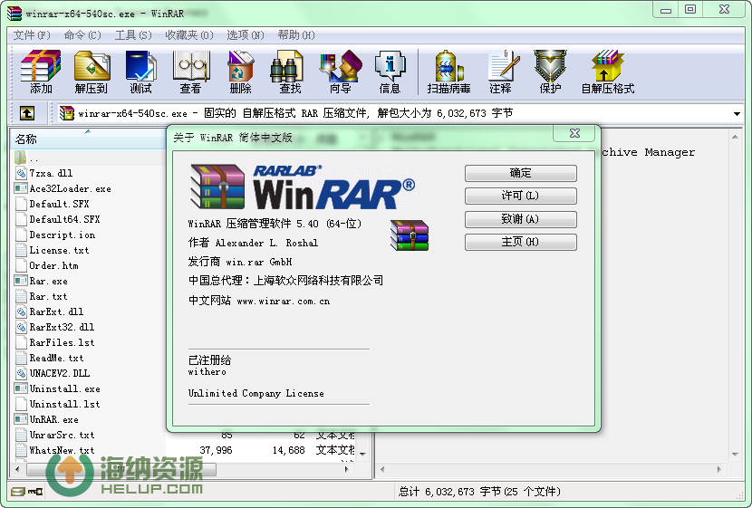Click the comment pane down scroll arrow
The height and width of the screenshot is (508, 752).
tap(735, 455)
